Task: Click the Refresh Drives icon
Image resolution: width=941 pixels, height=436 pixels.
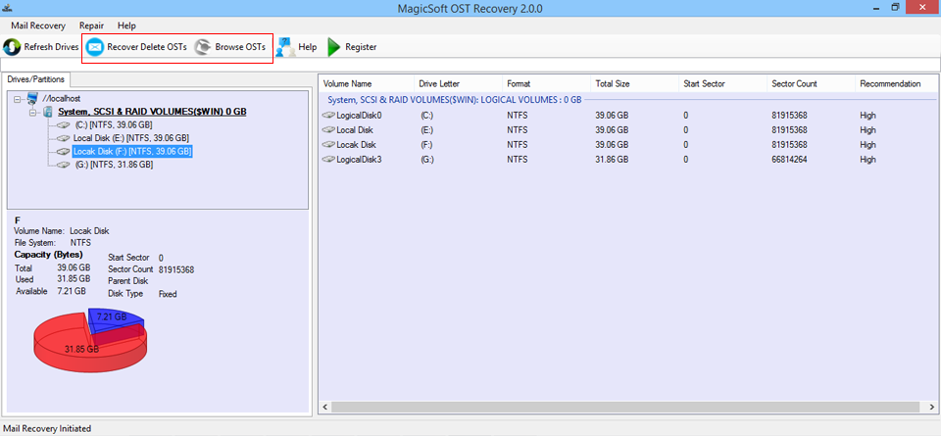Action: click(12, 47)
